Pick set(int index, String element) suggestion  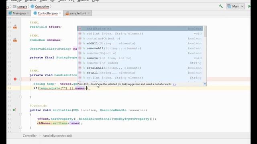click(140, 78)
